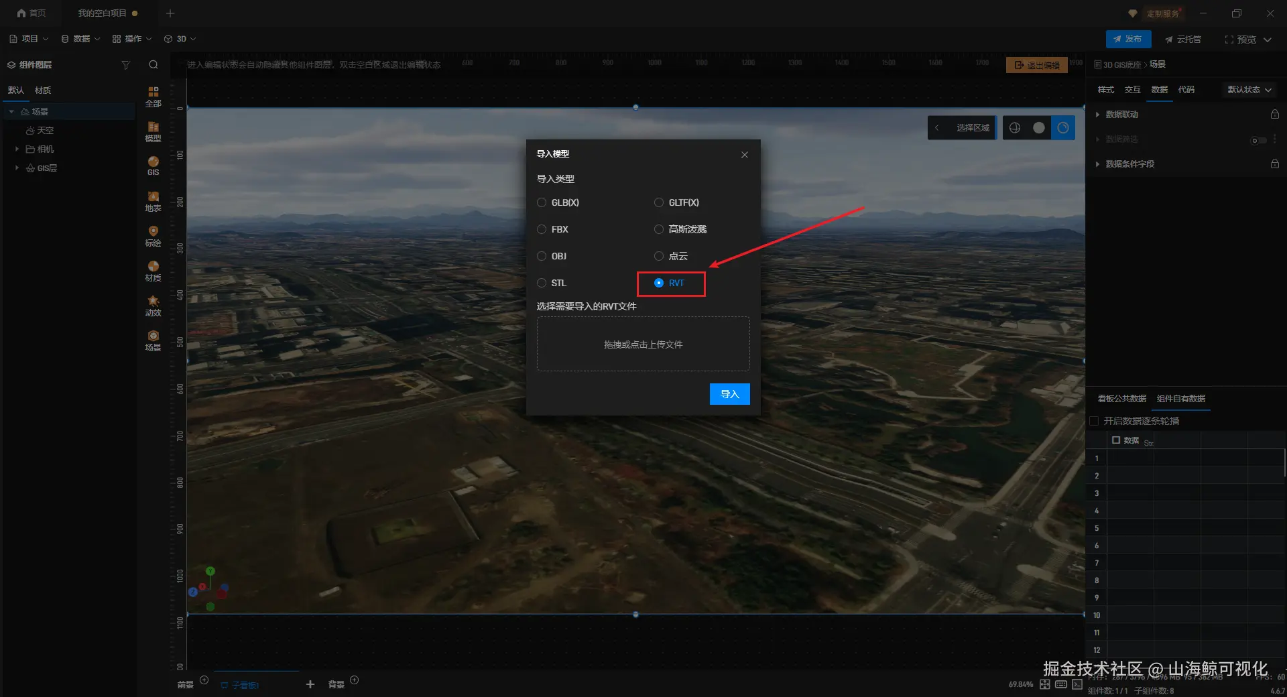Select the RVT import type

tap(670, 283)
